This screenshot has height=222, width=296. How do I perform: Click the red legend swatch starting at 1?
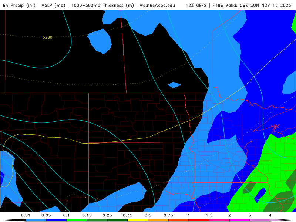(x=199, y=220)
